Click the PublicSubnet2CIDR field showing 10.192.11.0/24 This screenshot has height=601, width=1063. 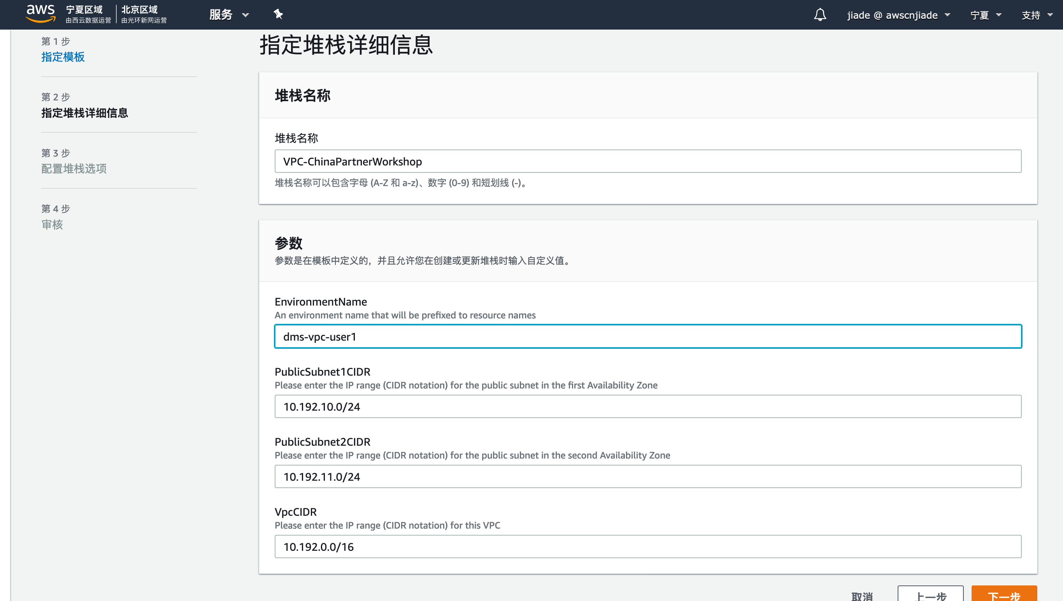pyautogui.click(x=648, y=476)
